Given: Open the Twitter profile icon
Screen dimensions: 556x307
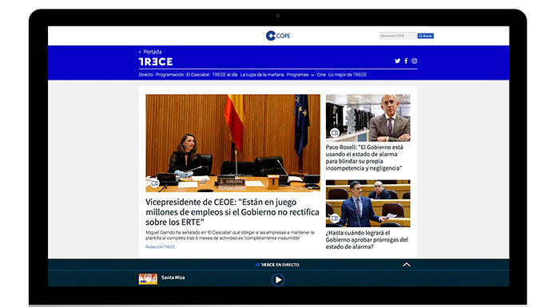Looking at the screenshot, I should point(398,61).
